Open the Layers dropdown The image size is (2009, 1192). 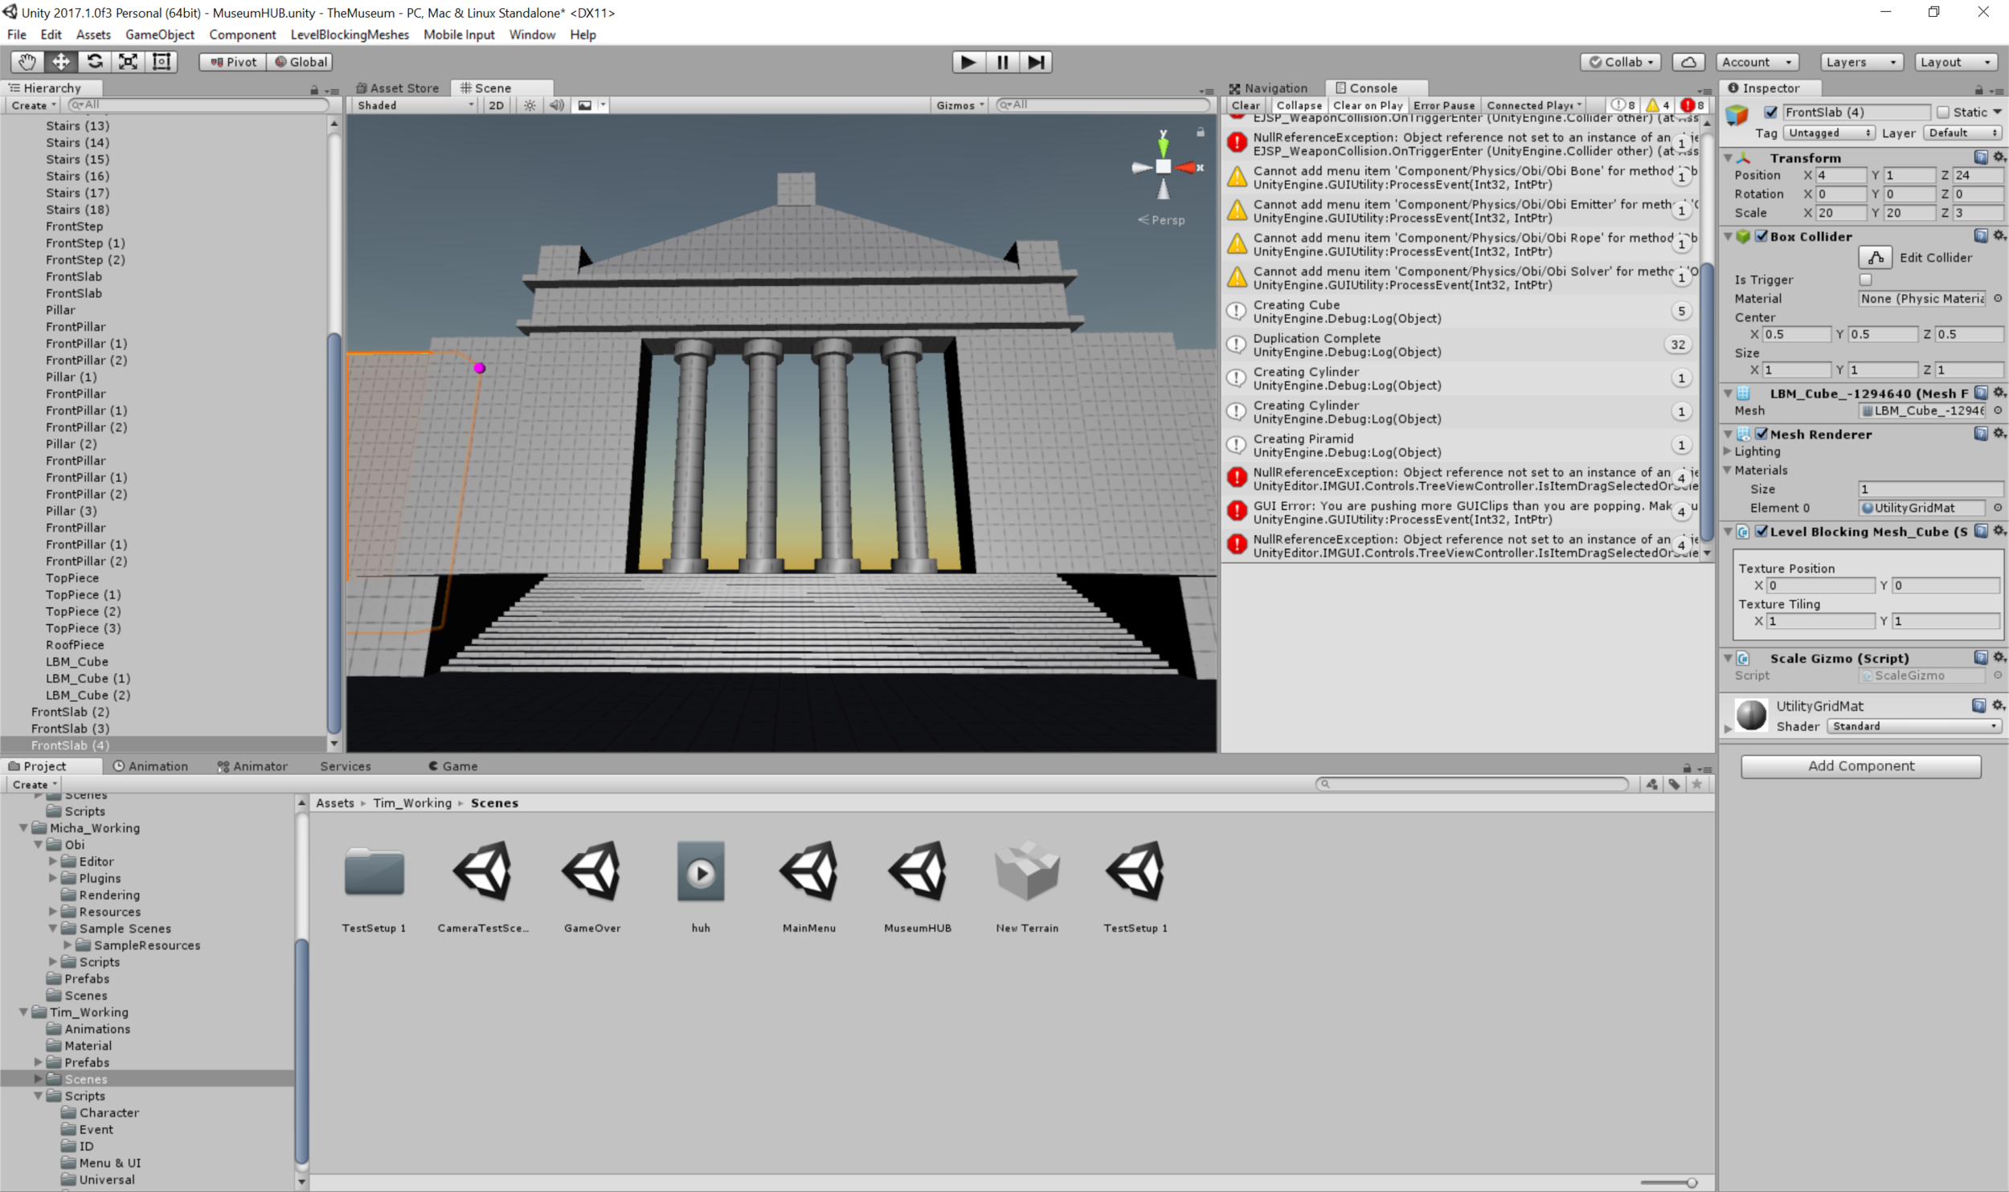(x=1860, y=62)
